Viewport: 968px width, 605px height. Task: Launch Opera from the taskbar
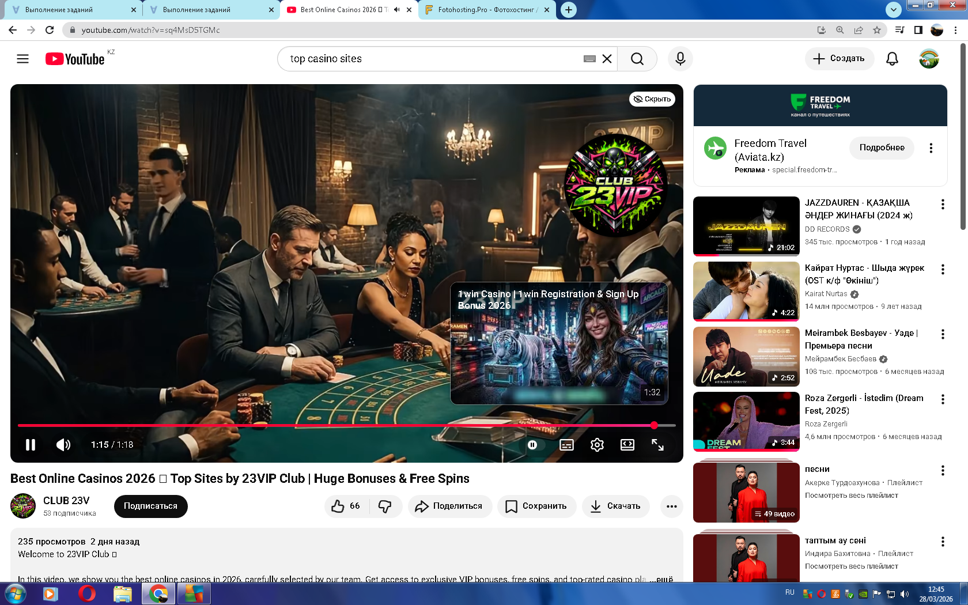[87, 593]
